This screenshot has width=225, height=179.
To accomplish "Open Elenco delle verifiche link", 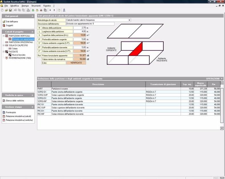I will point(15,101).
